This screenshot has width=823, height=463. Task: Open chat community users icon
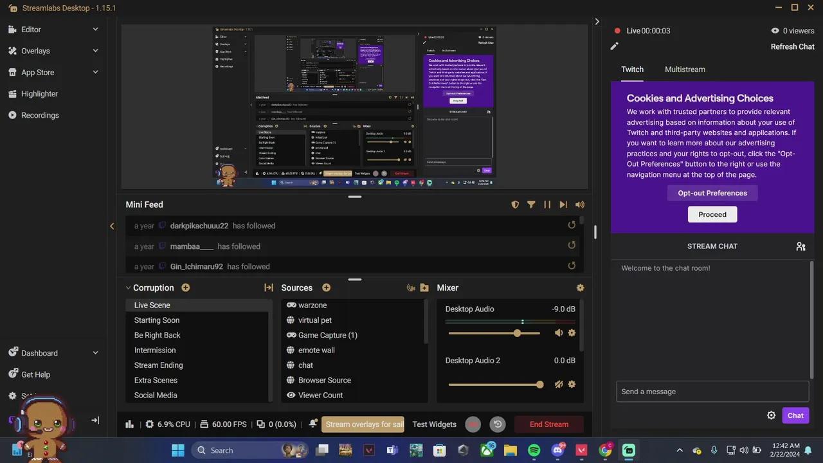point(800,246)
